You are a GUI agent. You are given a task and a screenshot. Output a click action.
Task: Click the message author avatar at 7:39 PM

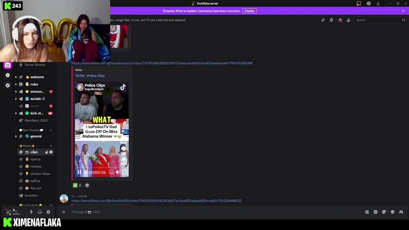click(x=64, y=198)
